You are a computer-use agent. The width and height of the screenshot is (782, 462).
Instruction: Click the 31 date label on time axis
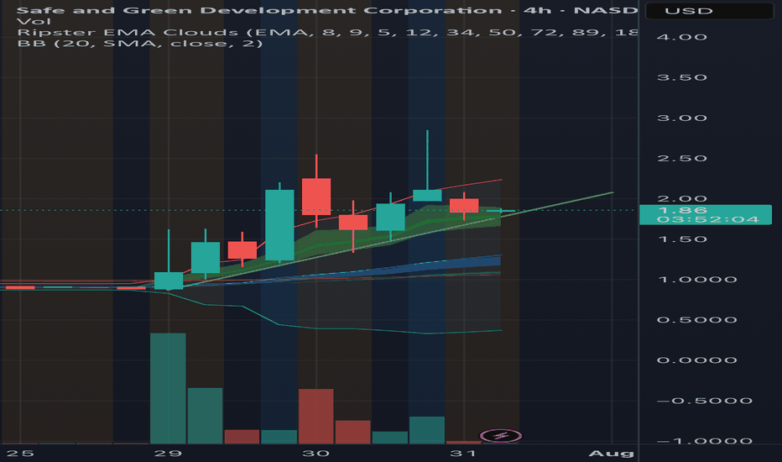(x=463, y=453)
